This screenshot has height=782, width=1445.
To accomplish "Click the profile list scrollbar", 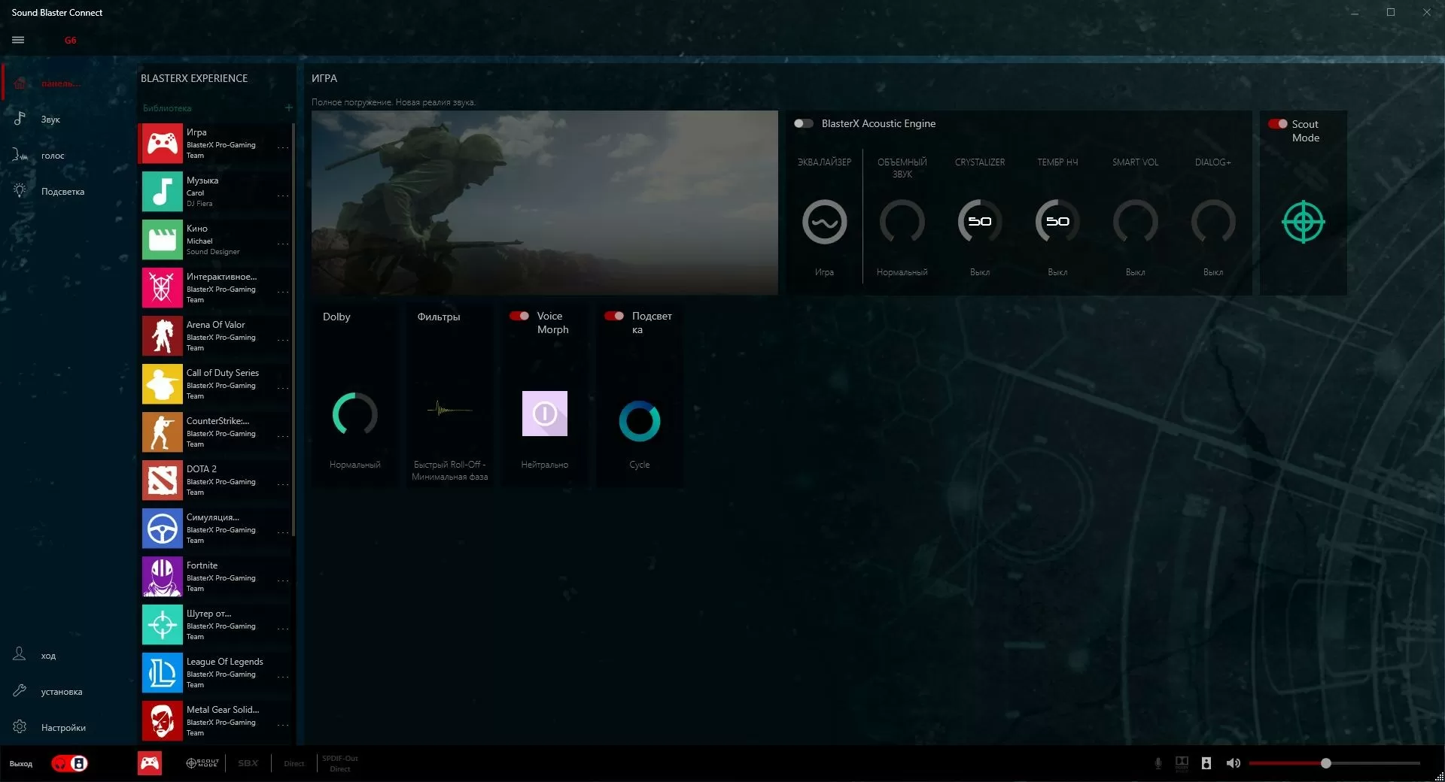I will (294, 331).
